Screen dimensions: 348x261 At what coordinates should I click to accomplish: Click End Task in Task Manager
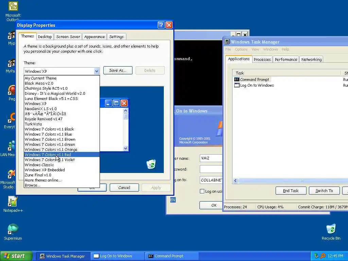[x=291, y=191]
